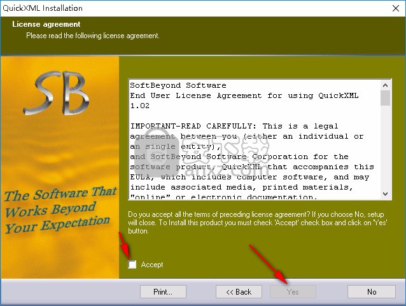
Task: Click 'IMPORTANT-READ CAREFULLY' text in the license
Action: point(193,126)
